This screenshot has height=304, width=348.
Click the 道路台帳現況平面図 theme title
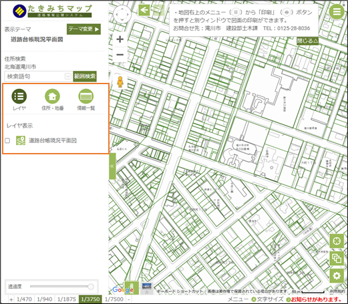[37, 39]
